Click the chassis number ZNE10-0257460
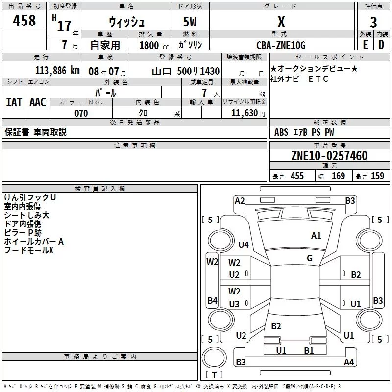This screenshot has width=392, height=392. pyautogui.click(x=329, y=156)
